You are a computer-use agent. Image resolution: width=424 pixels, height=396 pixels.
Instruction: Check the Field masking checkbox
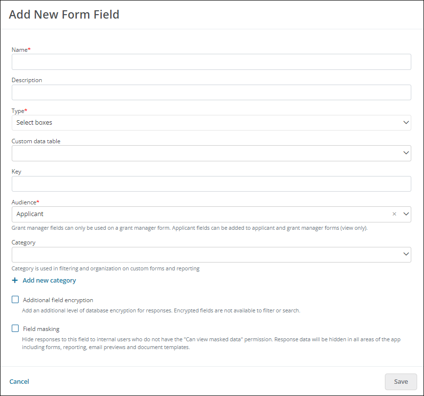[15, 329]
